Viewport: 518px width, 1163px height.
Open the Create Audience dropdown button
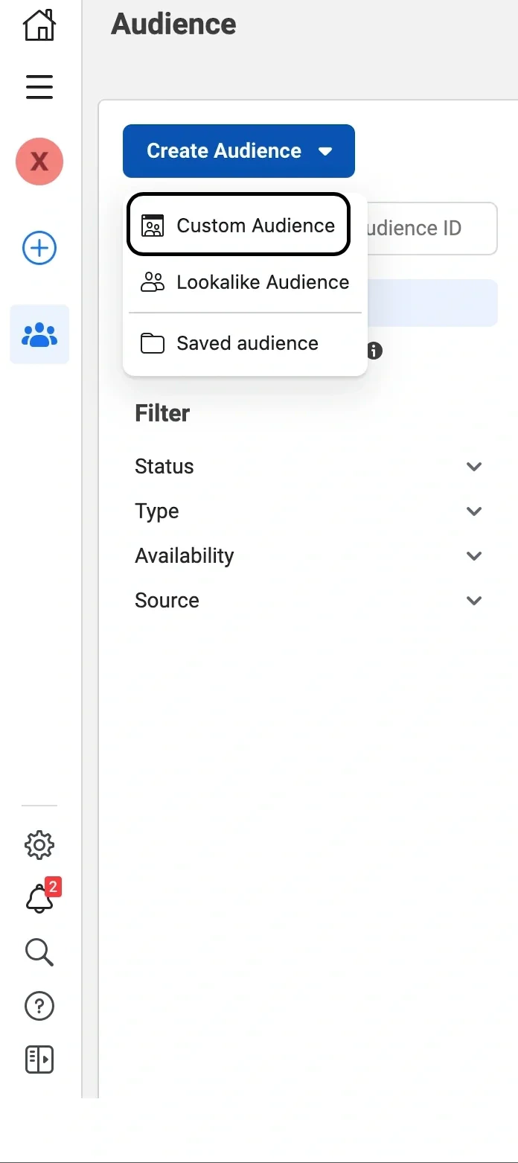pos(238,150)
